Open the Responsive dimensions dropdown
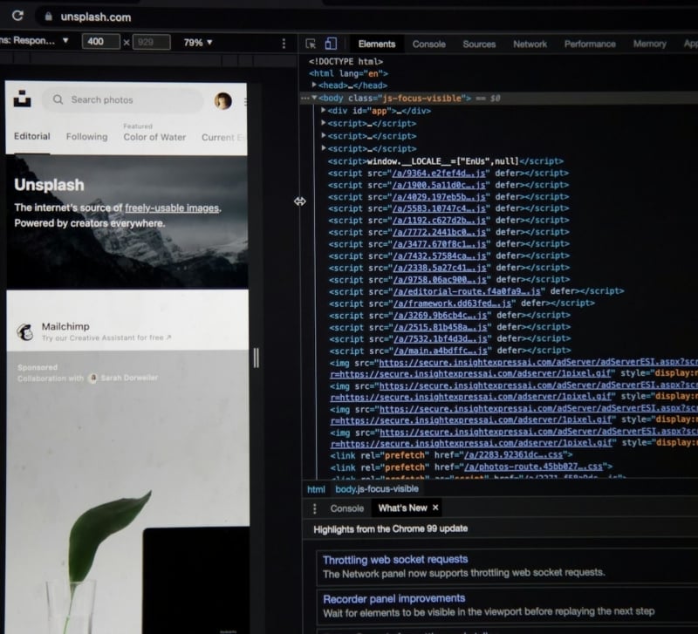 [x=34, y=40]
